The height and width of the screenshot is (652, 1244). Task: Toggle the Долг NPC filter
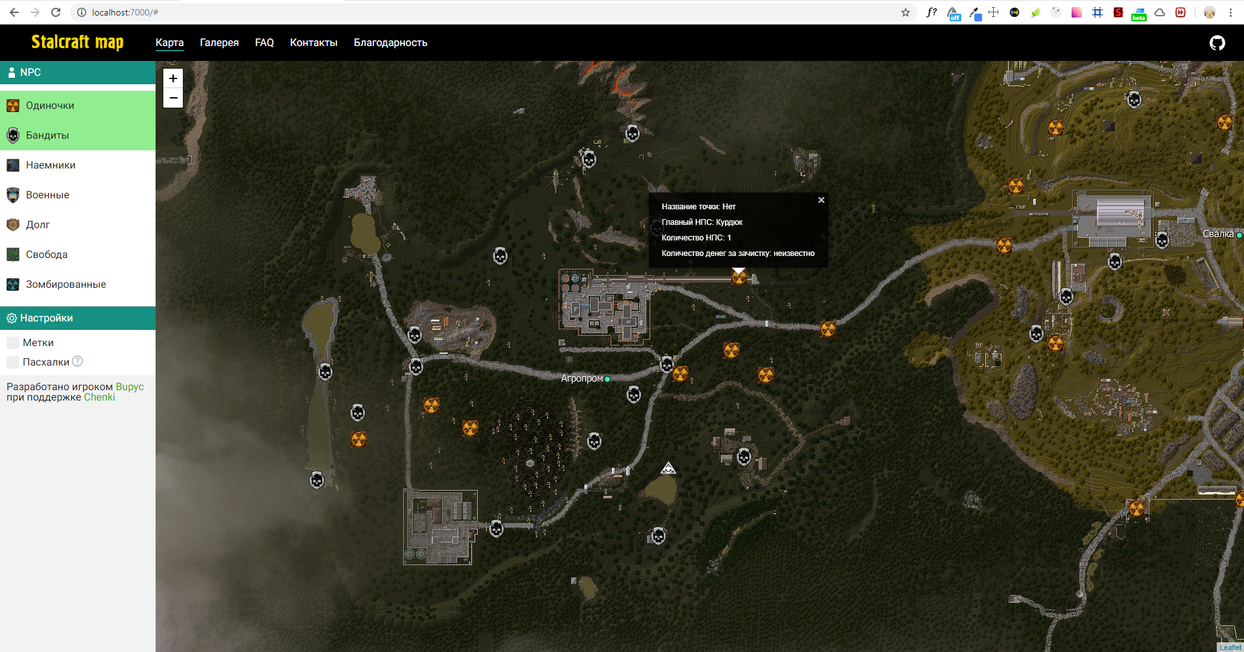78,225
